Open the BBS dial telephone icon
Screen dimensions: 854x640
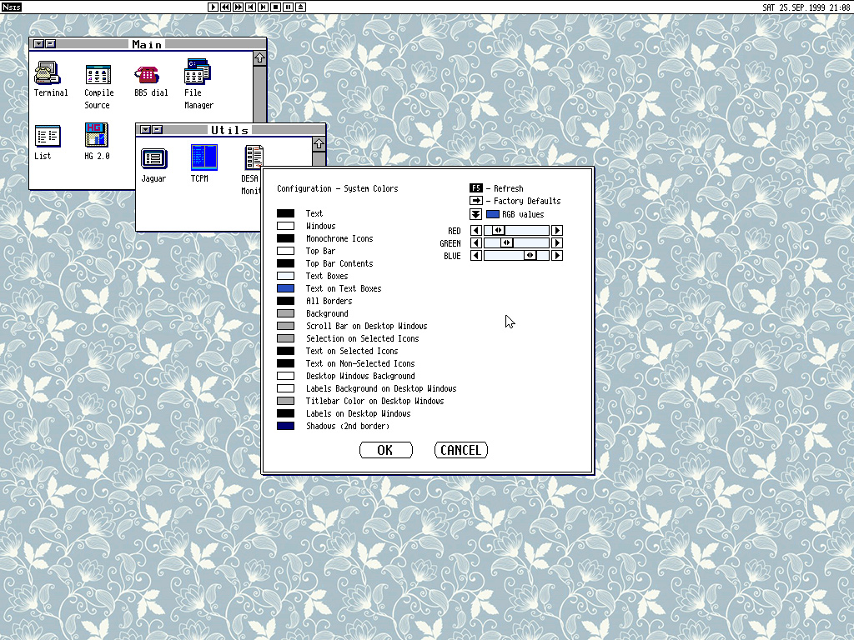click(x=148, y=73)
